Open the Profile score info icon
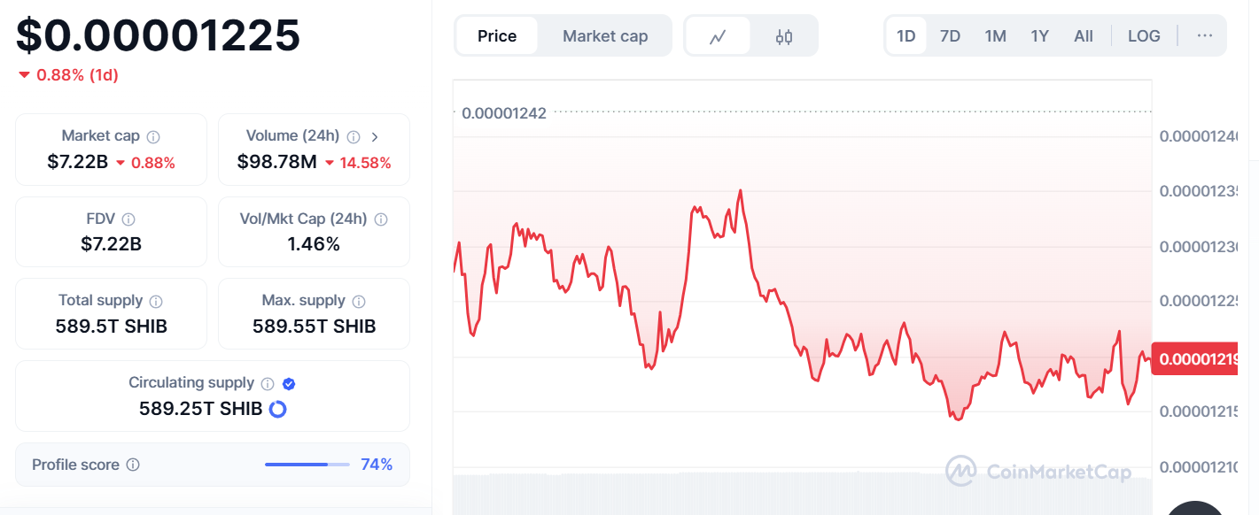The height and width of the screenshot is (515, 1259). (x=133, y=465)
